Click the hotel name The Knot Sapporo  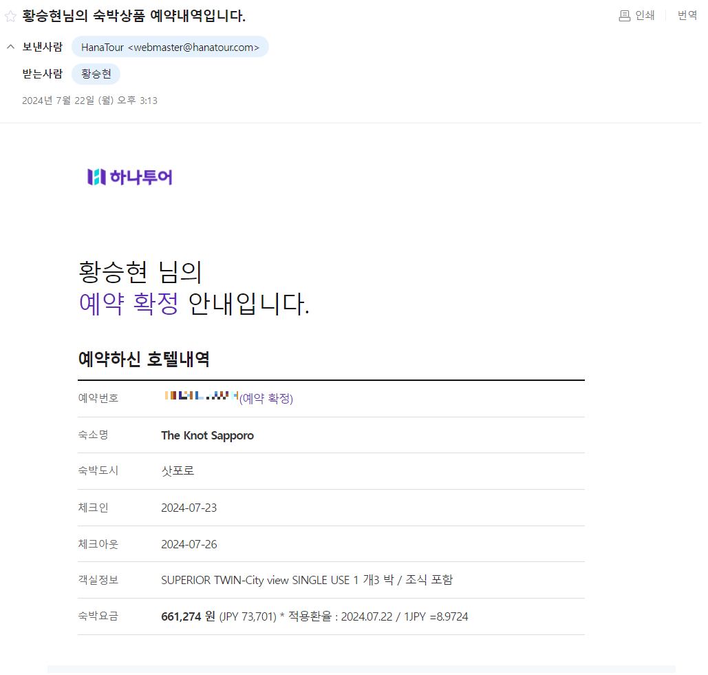point(207,435)
